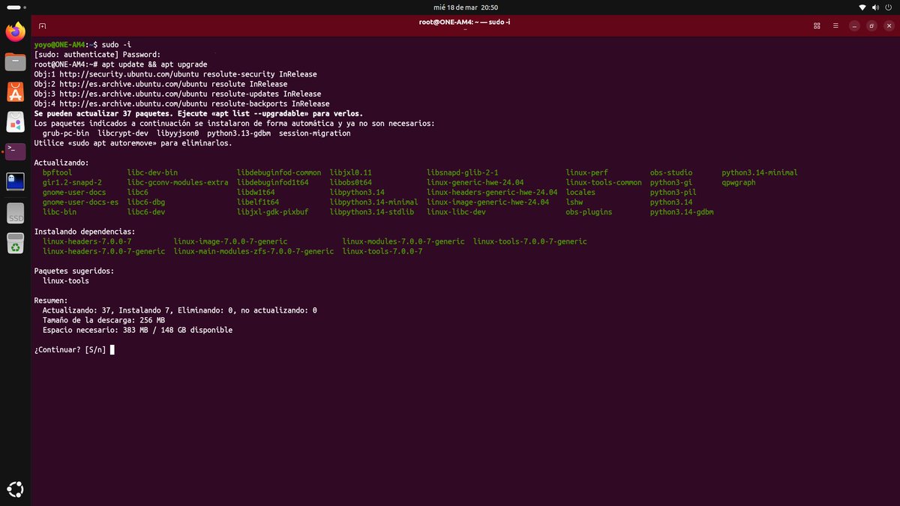The image size is (900, 506).
Task: Click the libjxl0.11 package name
Action: tap(351, 172)
